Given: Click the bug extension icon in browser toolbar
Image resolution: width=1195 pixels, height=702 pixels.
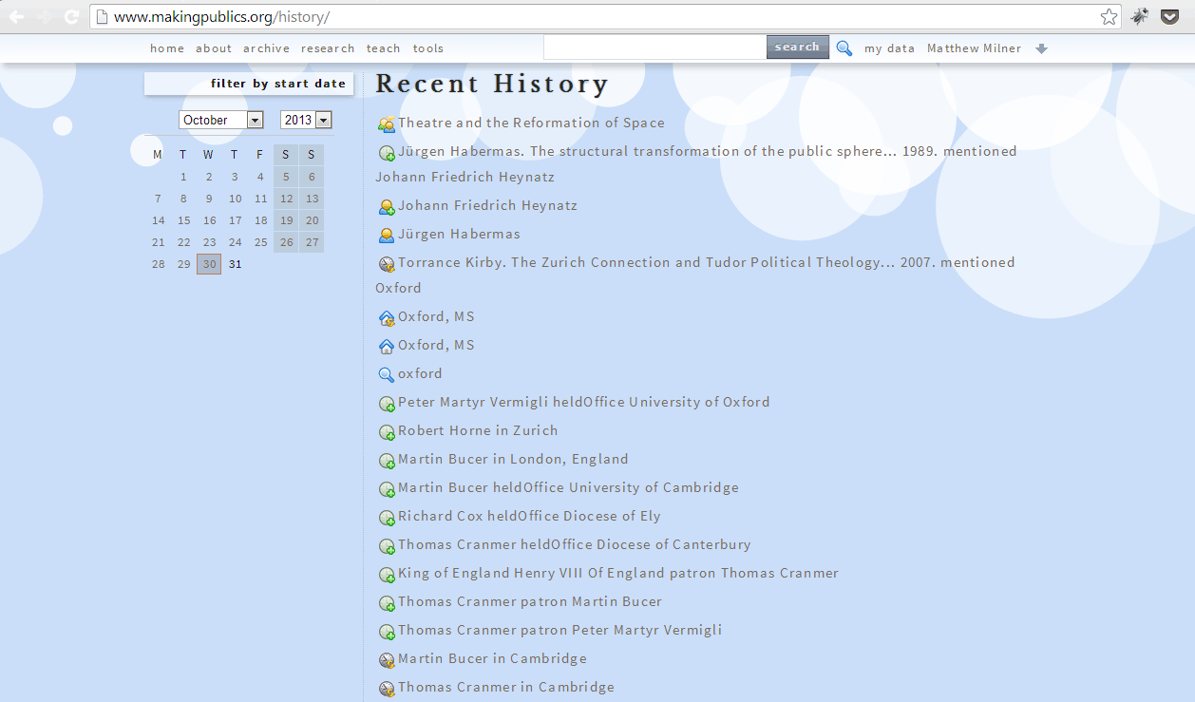Looking at the screenshot, I should 1140,16.
